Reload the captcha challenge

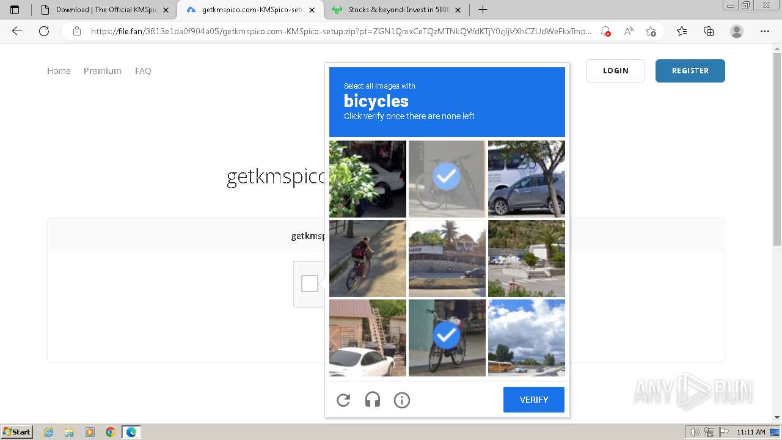[343, 400]
